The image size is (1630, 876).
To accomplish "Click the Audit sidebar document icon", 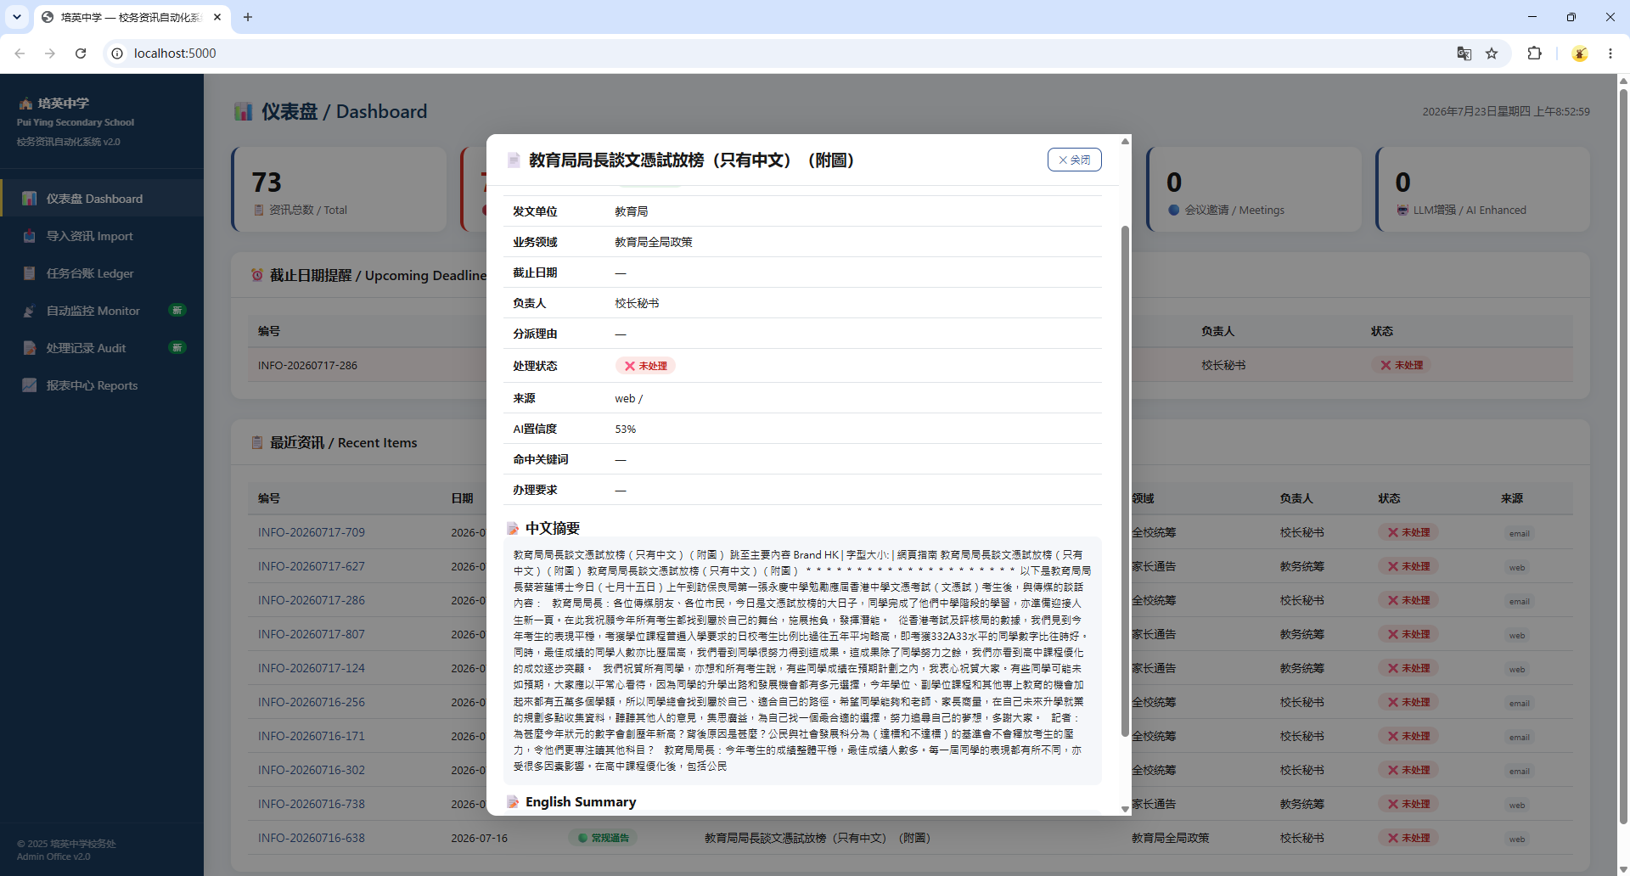I will (30, 348).
